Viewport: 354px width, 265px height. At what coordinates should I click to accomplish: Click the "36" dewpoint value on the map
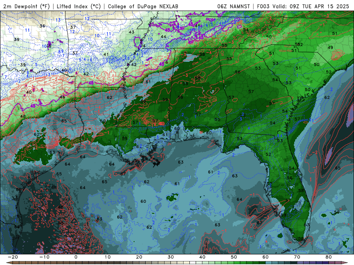click(x=42, y=26)
